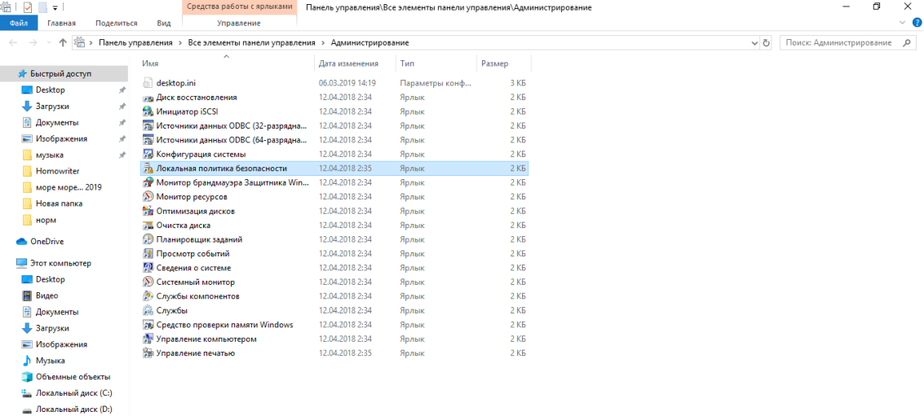Click the Администрирование breadcrumb segment
This screenshot has width=924, height=416.
coord(369,43)
